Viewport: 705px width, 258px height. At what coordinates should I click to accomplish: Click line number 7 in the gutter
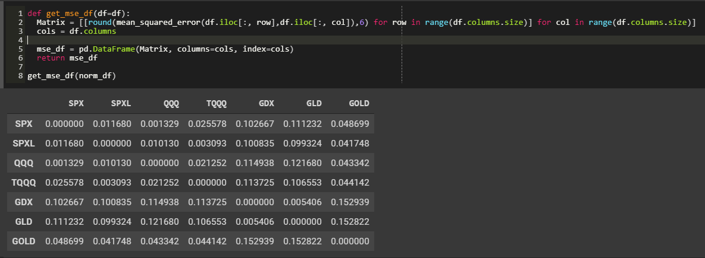pyautogui.click(x=21, y=67)
